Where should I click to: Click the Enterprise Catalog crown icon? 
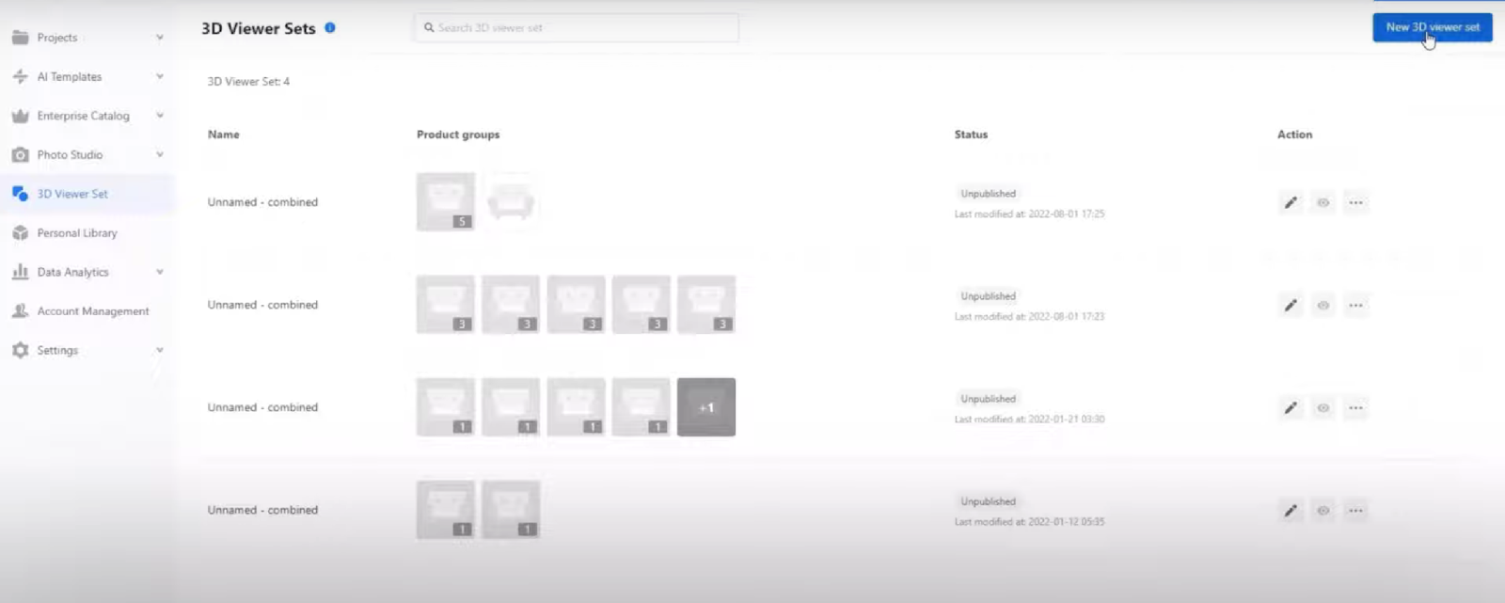(20, 116)
